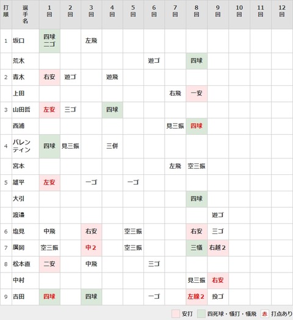Image resolution: width=293 pixels, height=320 pixels.
Task: Select 塩見's 右安 cell in inning 3
Action: tap(92, 232)
